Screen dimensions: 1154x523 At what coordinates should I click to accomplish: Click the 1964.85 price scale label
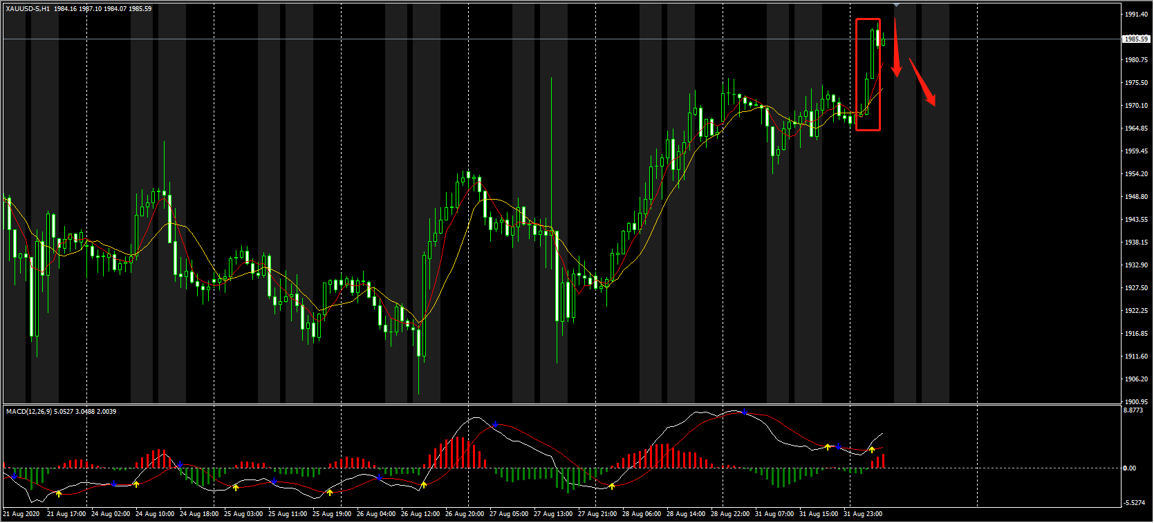(x=1136, y=129)
